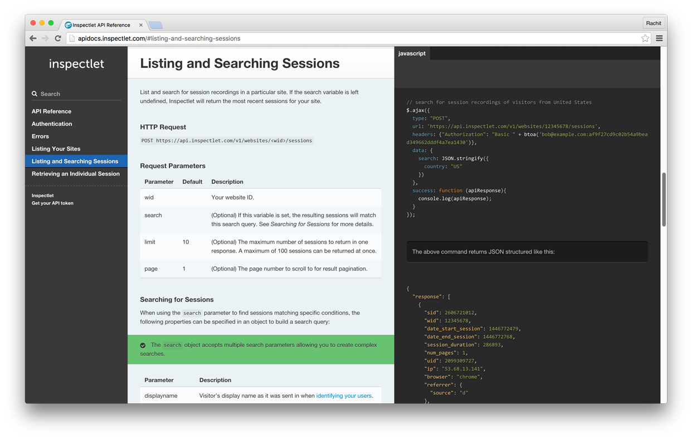Navigate to Listing Your Sites

point(56,149)
